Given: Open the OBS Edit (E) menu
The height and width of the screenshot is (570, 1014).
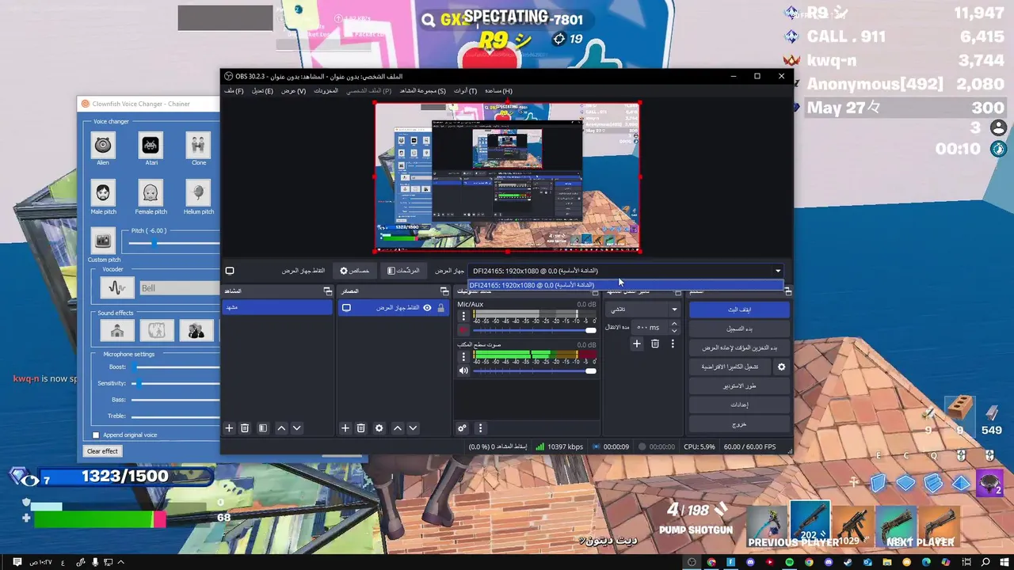Looking at the screenshot, I should pos(262,91).
